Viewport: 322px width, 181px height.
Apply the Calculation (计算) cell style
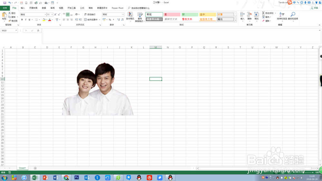pyautogui.click(x=225, y=14)
